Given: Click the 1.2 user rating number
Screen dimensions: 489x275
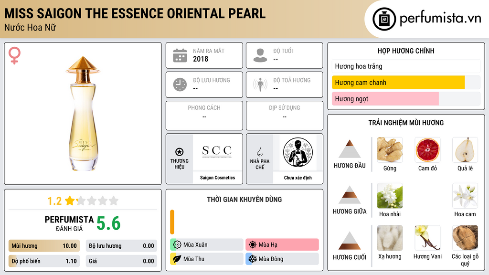Looking at the screenshot, I should (x=54, y=201).
